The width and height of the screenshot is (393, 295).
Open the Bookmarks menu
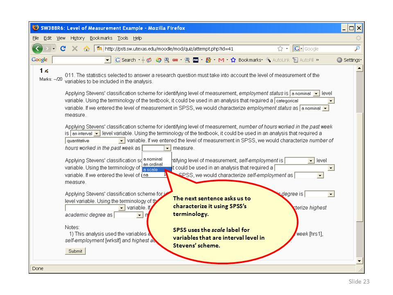101,38
